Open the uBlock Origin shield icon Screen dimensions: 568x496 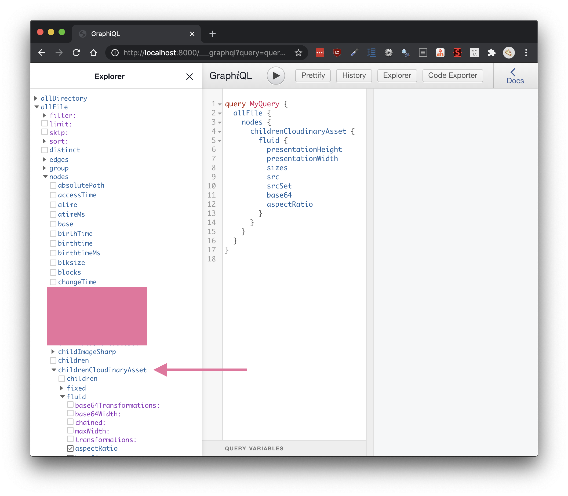[x=337, y=53]
